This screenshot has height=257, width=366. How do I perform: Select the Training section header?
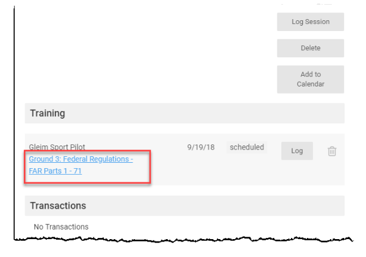185,113
